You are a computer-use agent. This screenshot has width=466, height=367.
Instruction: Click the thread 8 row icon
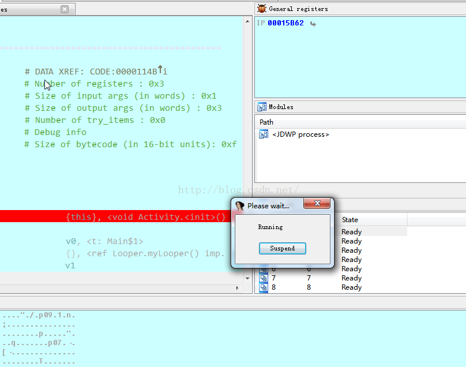(x=264, y=287)
